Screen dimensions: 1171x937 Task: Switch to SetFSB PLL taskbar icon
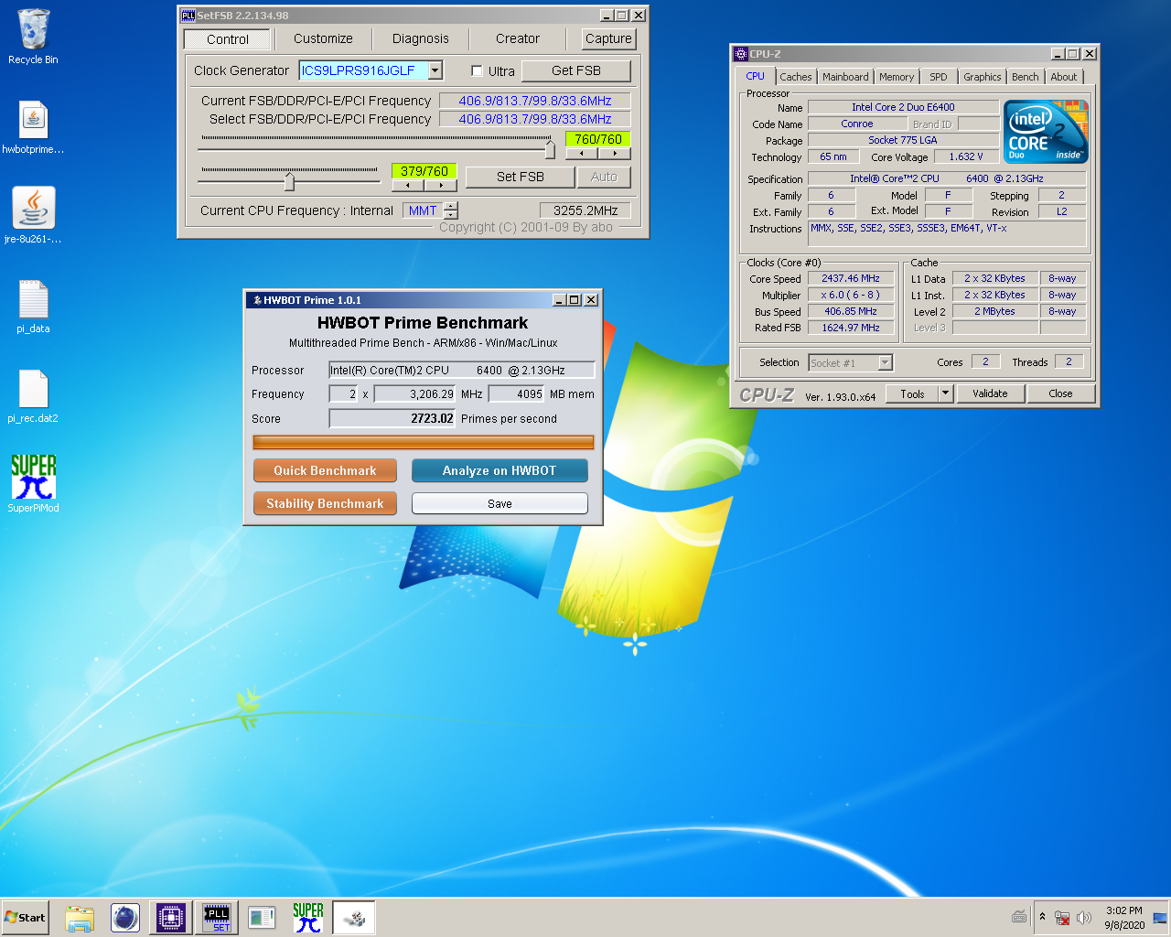tap(217, 918)
